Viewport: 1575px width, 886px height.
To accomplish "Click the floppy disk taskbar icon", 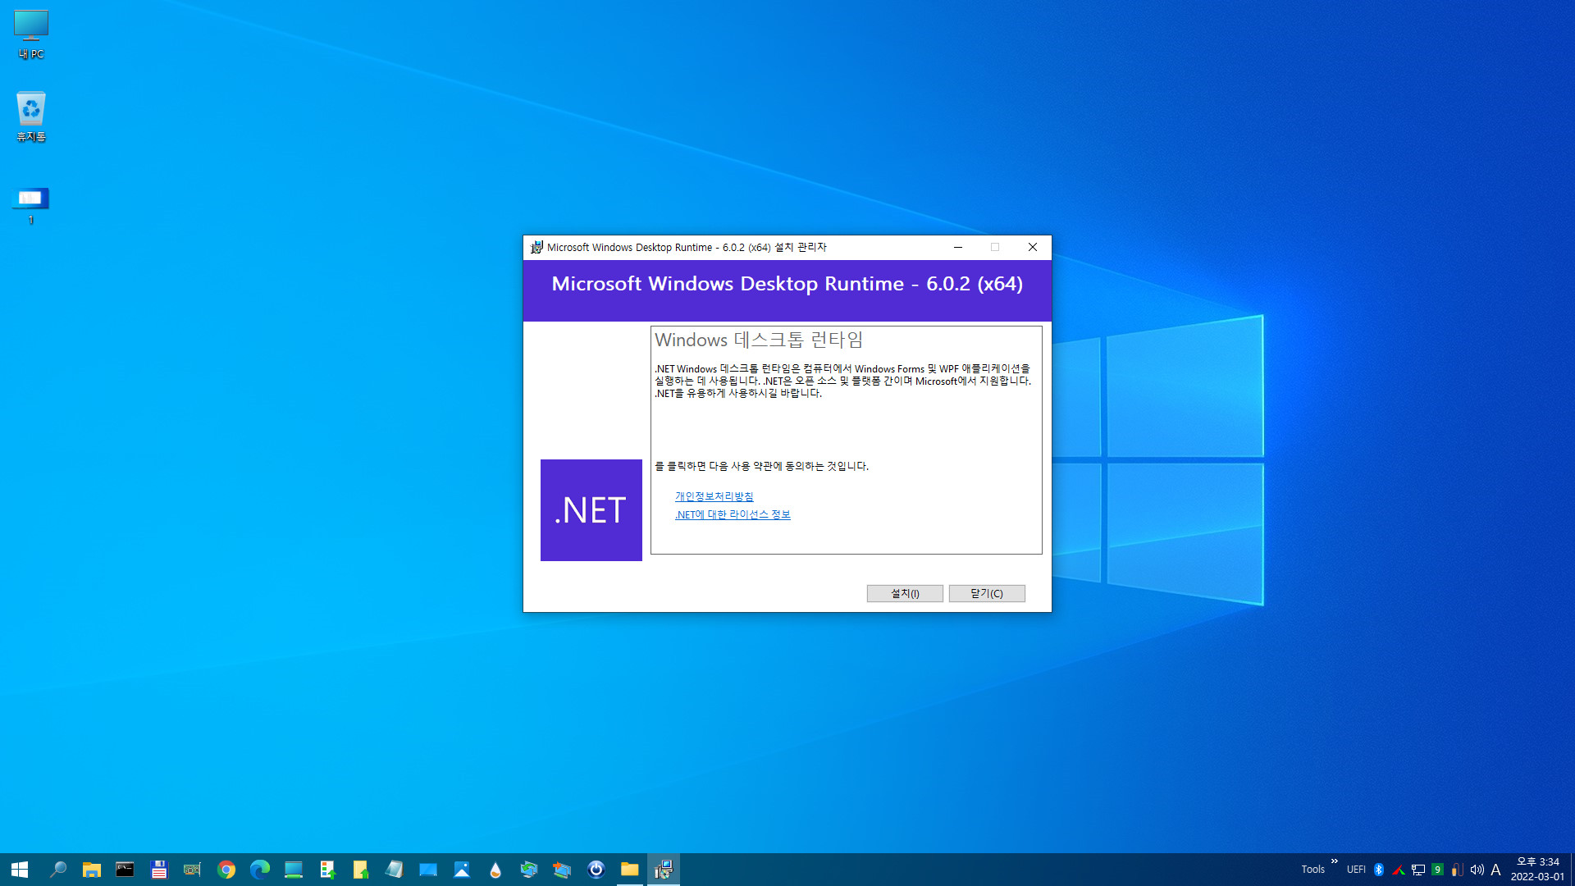I will [159, 870].
